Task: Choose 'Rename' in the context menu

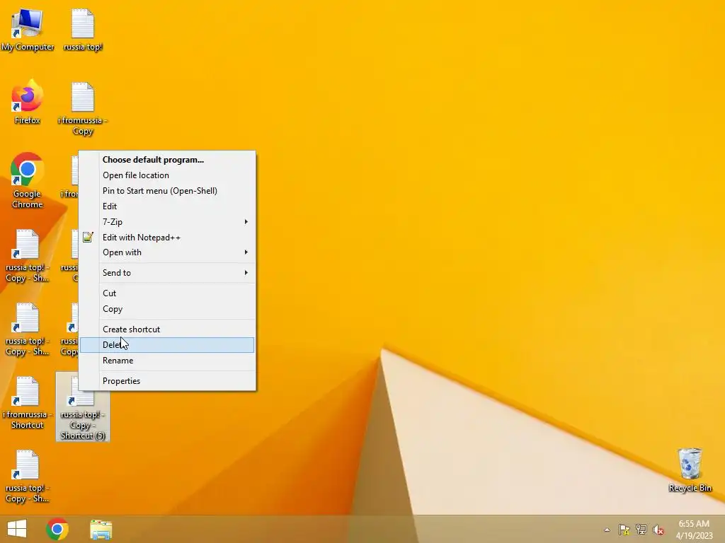Action: (167, 361)
